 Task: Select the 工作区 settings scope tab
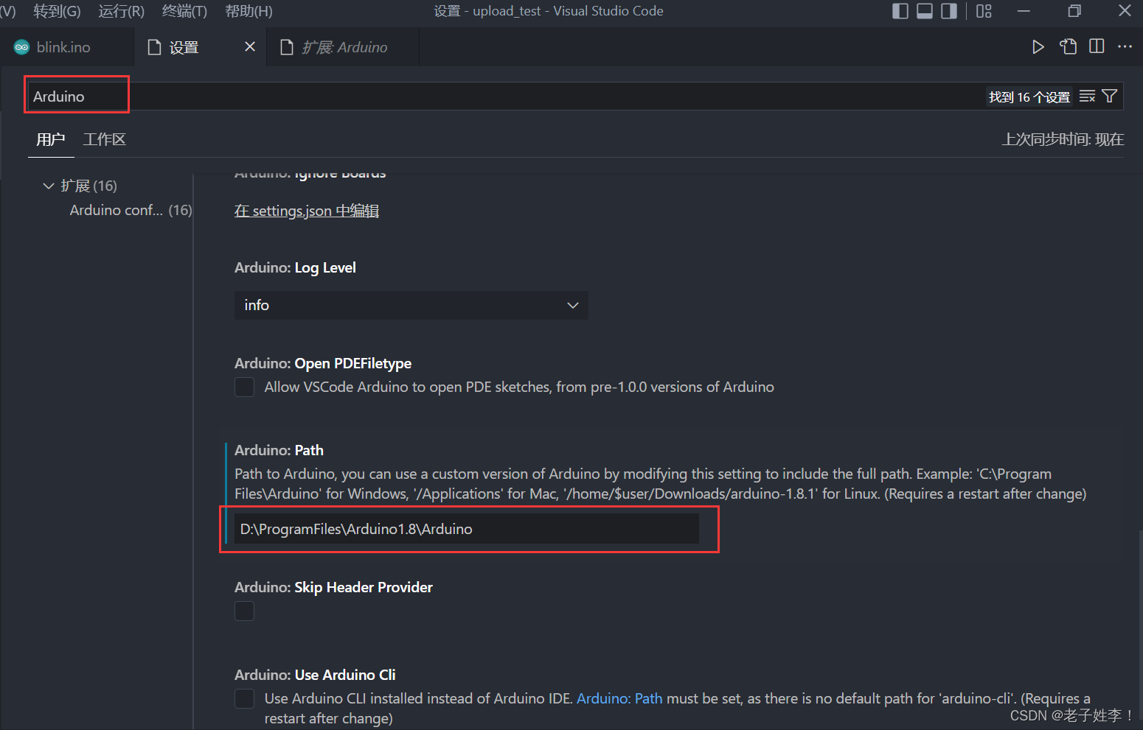pyautogui.click(x=105, y=139)
